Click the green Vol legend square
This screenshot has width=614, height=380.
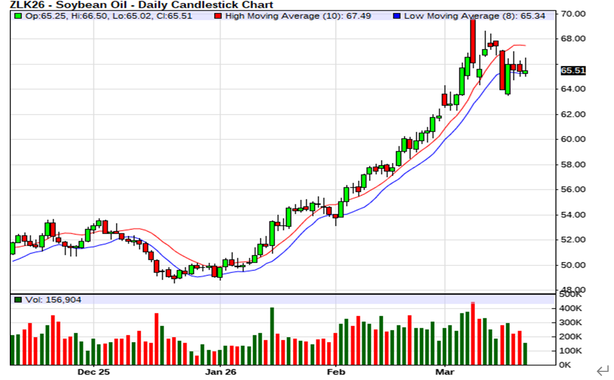19,300
